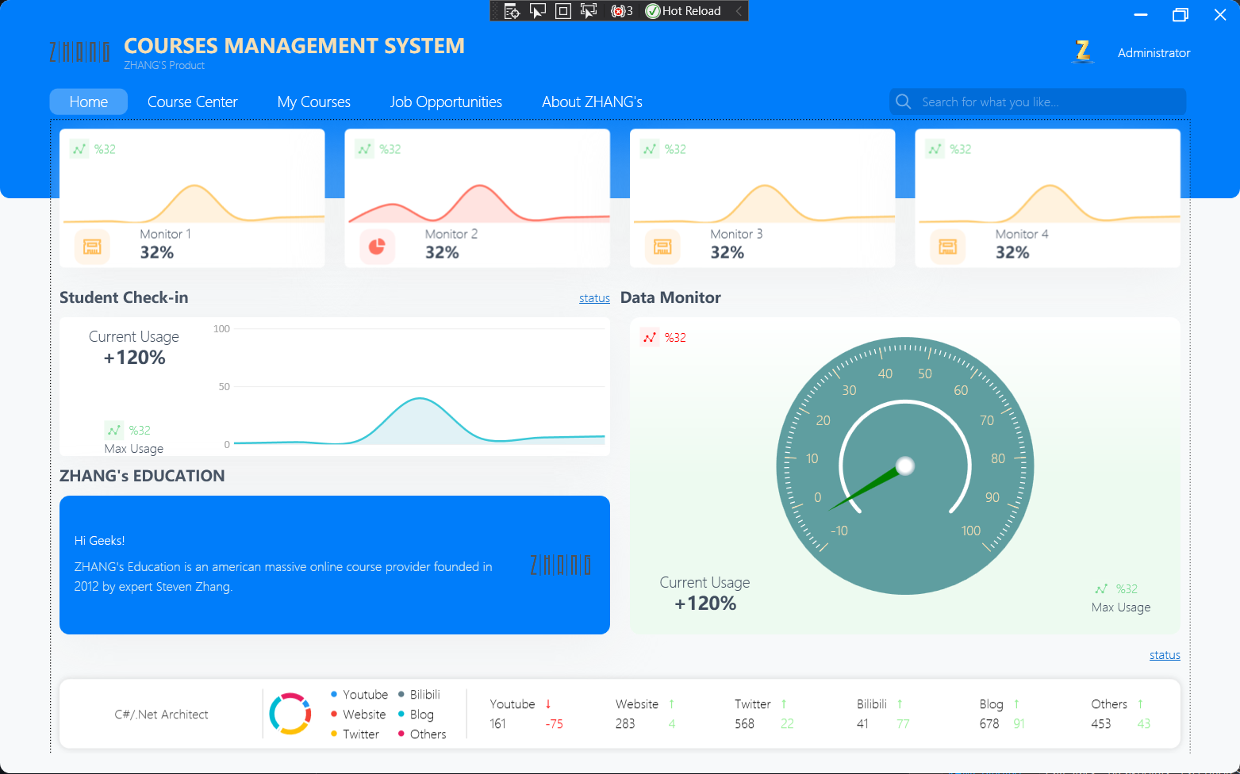Click the up arrow beside Website stat
The image size is (1240, 774).
[x=671, y=704]
